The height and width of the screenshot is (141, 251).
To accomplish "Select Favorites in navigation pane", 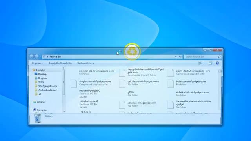I will (x=41, y=70).
